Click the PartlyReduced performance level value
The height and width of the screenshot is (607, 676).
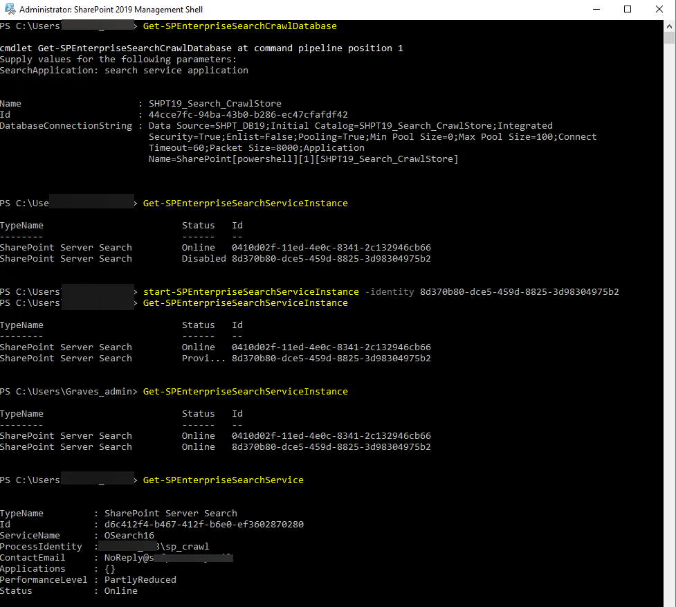(140, 580)
